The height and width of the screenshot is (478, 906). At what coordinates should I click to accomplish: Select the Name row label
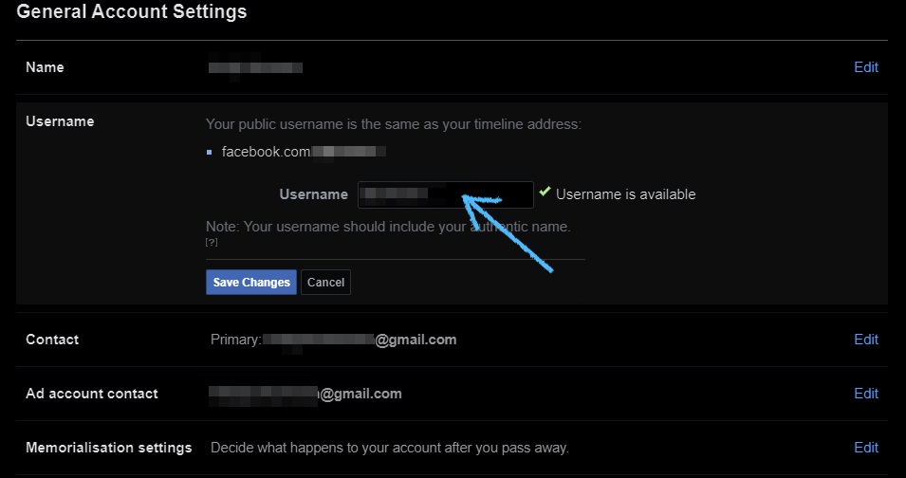click(x=46, y=67)
